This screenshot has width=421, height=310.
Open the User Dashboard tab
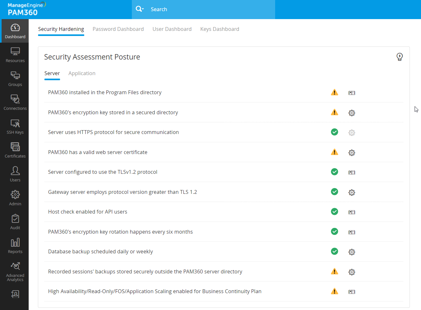[x=172, y=29]
